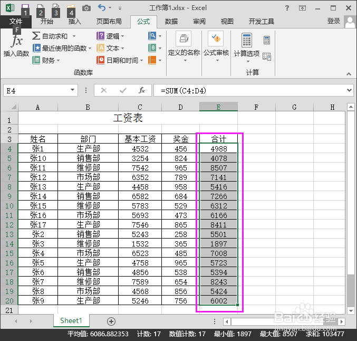Expand the Defined Names dropdown arrow
The height and width of the screenshot is (341, 357).
click(x=185, y=60)
